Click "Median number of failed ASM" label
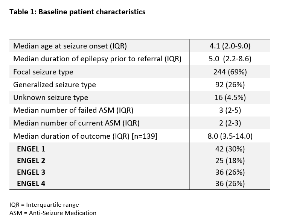 (73, 110)
